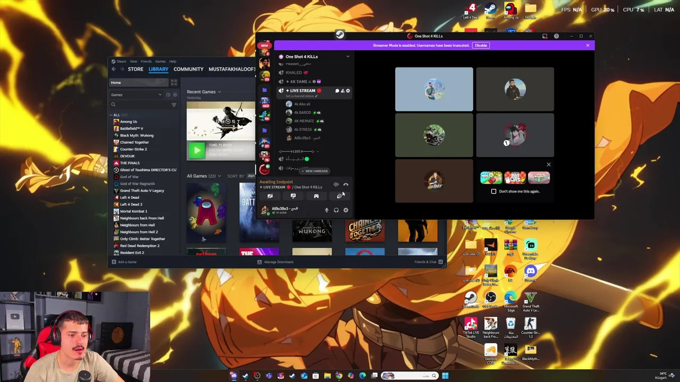This screenshot has height=382, width=680.
Task: Toggle noise suppression in Discord voice panel
Action: point(336,185)
